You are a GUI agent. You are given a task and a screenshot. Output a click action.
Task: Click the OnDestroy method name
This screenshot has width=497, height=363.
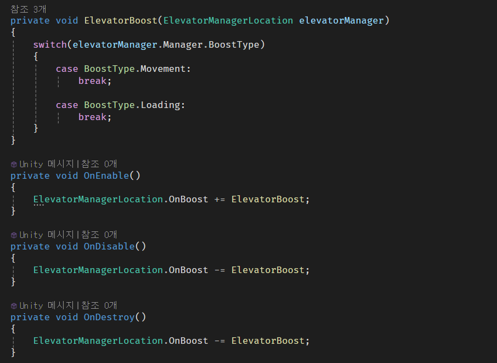pyautogui.click(x=109, y=317)
